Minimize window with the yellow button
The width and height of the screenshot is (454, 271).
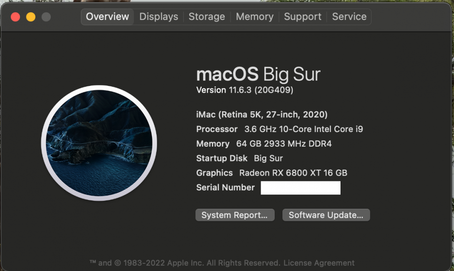pos(31,17)
